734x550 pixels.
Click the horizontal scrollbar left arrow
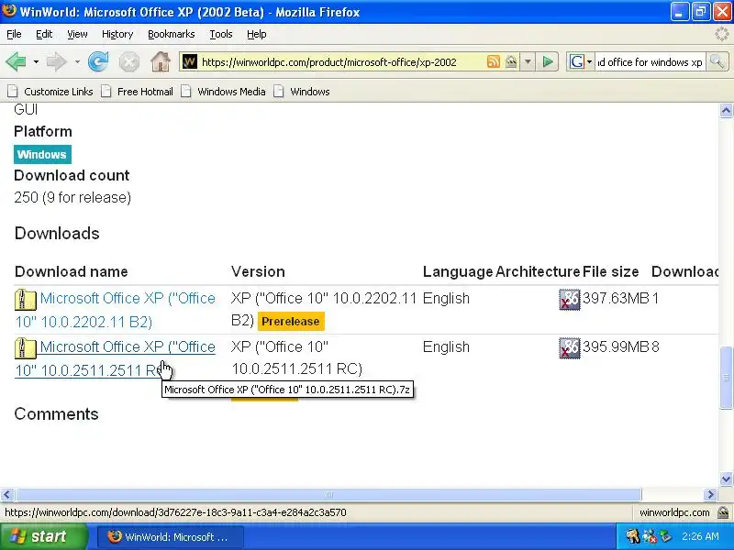[x=7, y=494]
